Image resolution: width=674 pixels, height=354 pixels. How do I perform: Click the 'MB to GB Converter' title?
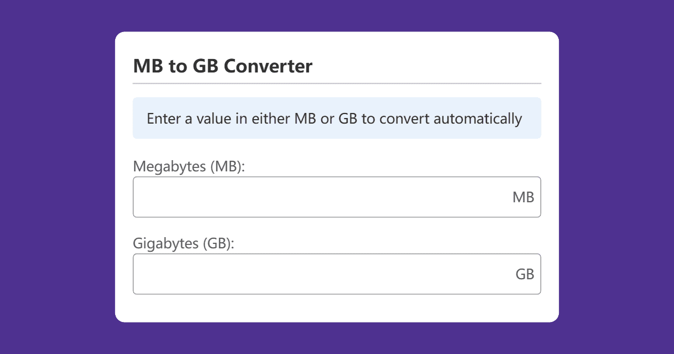coord(222,66)
